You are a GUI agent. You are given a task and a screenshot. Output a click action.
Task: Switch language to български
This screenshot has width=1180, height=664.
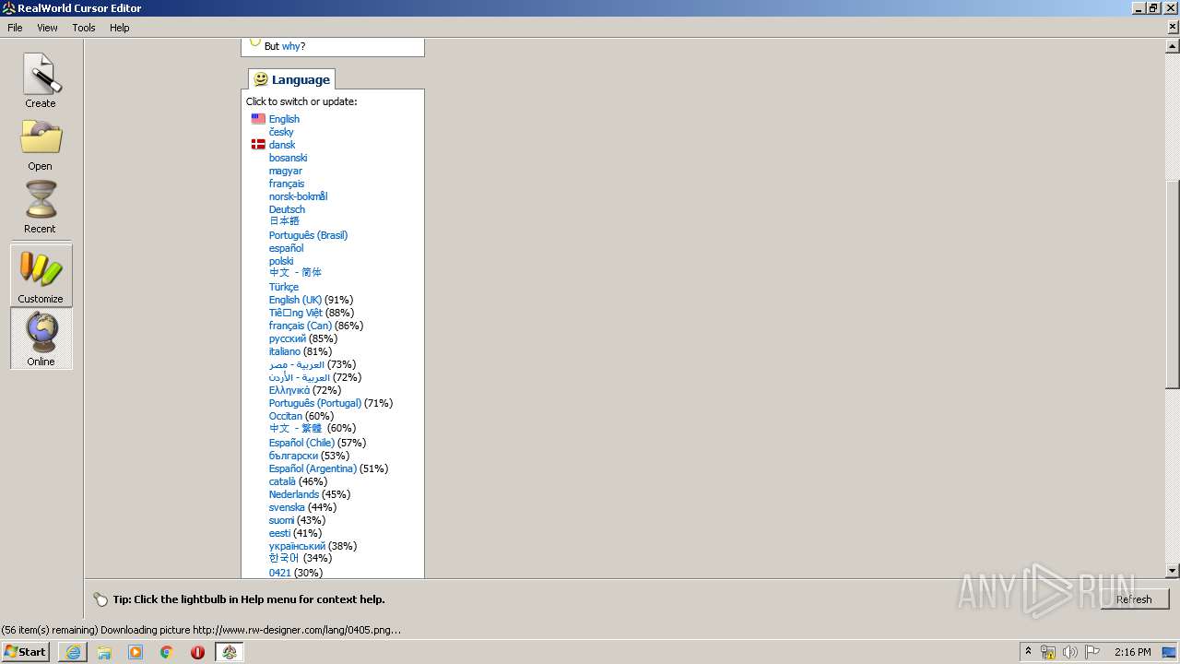point(293,456)
